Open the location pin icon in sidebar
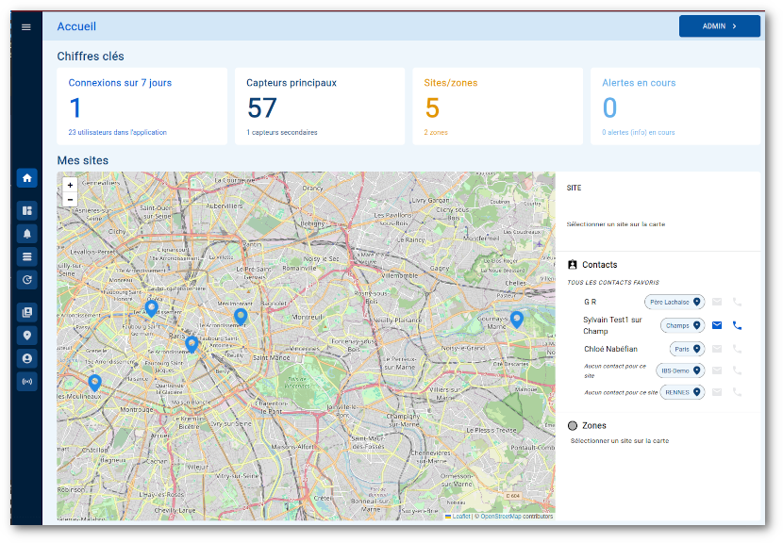The width and height of the screenshot is (783, 543). [x=26, y=336]
